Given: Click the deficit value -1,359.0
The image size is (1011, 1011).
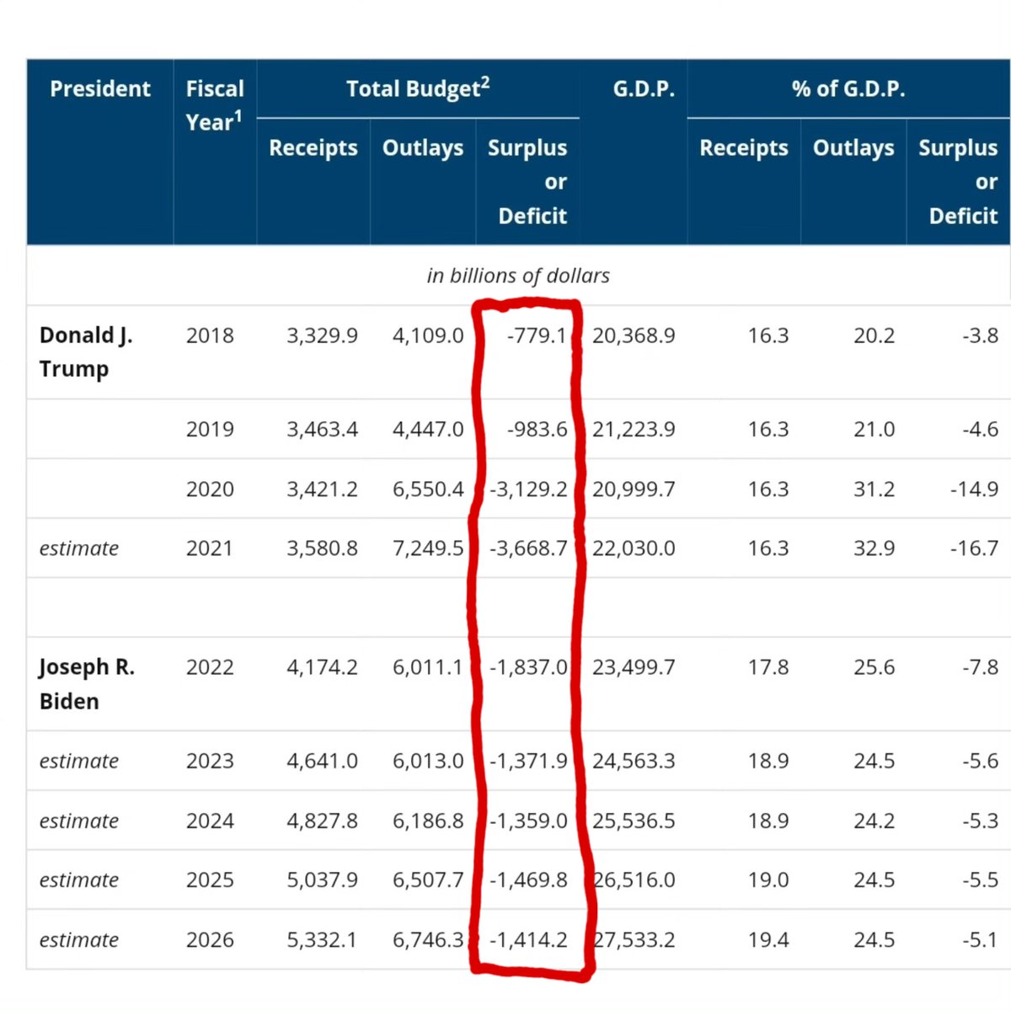Looking at the screenshot, I should click(528, 821).
